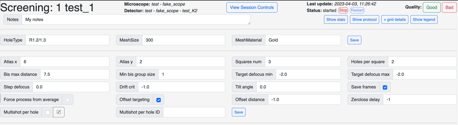Select the Target defocus min field
This screenshot has width=458, height=125.
[308, 74]
